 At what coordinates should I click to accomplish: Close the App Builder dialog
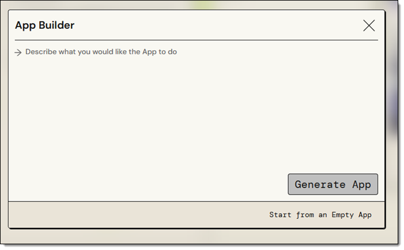[369, 25]
